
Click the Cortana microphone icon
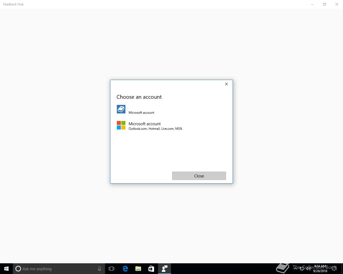pos(99,269)
